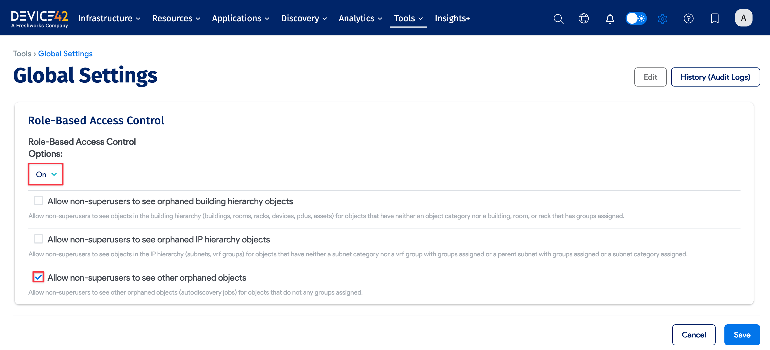Uncheck other orphaned objects checkbox
This screenshot has width=770, height=350.
point(38,277)
